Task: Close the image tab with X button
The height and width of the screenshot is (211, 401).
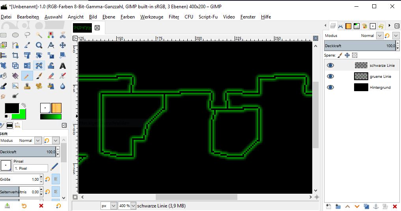Action: (97, 28)
